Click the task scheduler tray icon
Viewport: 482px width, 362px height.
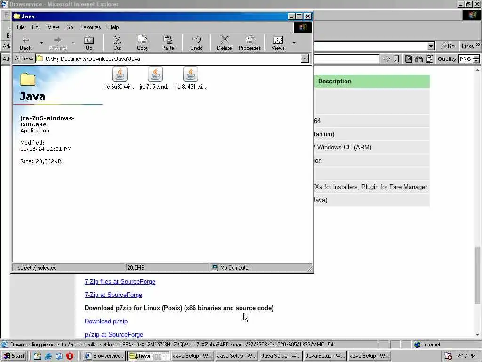pyautogui.click(x=448, y=356)
